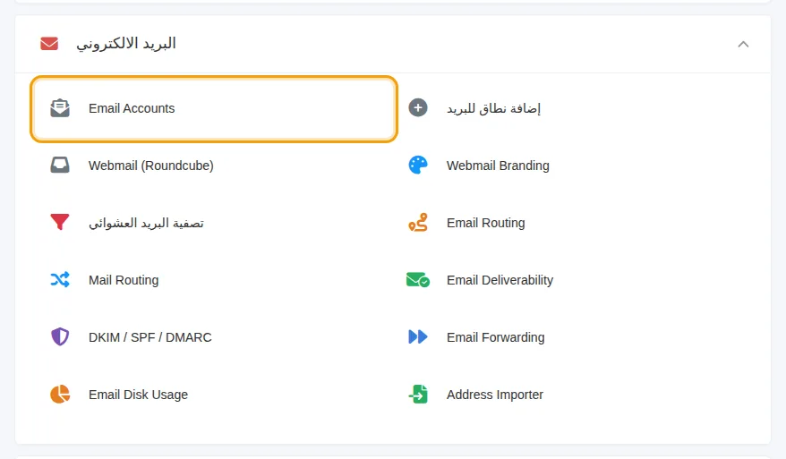
Task: Click the البريد الالكتروني section title
Action: 126,44
